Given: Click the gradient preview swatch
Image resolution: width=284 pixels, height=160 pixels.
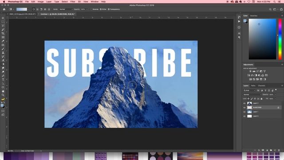Looking at the screenshot, I should (x=22, y=9).
